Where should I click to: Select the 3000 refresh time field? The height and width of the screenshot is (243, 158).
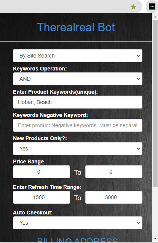[114, 197]
